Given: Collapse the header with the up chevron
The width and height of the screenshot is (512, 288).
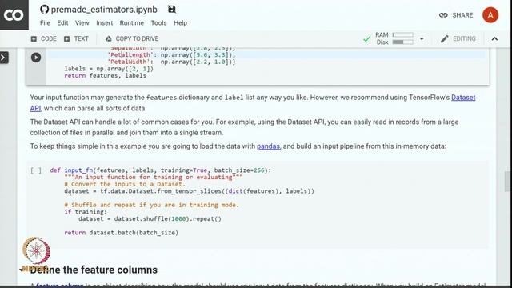Looking at the screenshot, I should pos(494,39).
